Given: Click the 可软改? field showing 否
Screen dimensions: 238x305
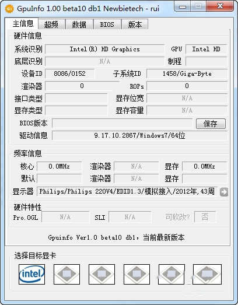Looking at the screenshot, I should click(205, 217).
